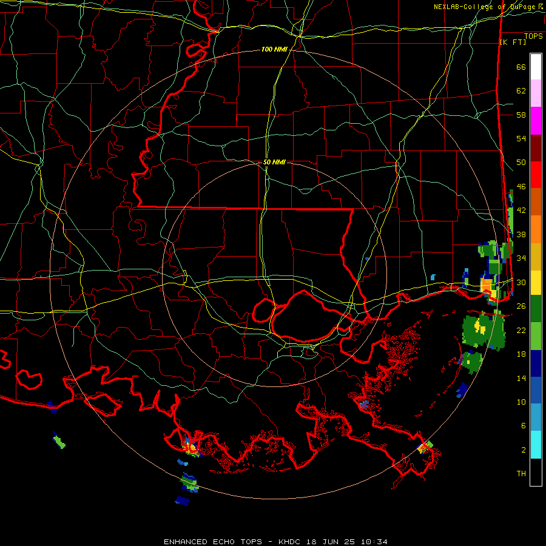Click the "30" legend value
Viewport: 546px width, 546px height.
521,282
